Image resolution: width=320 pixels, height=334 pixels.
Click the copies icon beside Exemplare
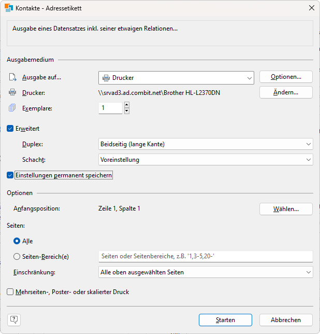pos(12,108)
